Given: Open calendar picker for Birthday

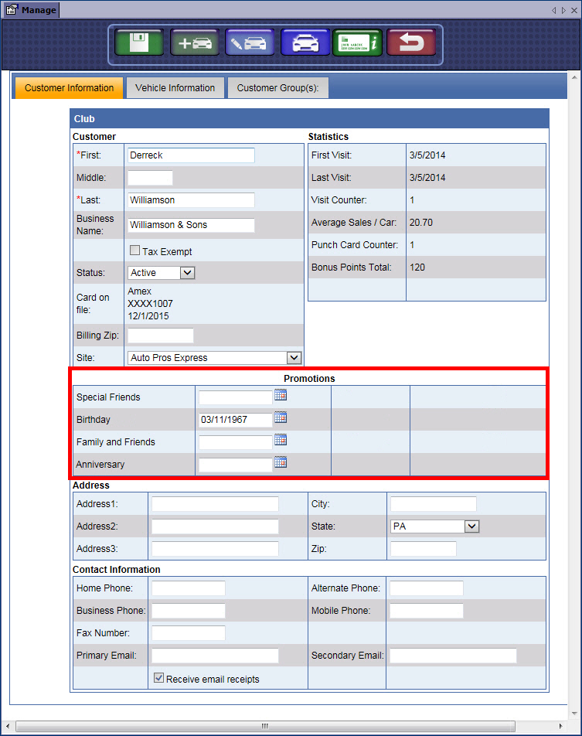Looking at the screenshot, I should 281,418.
